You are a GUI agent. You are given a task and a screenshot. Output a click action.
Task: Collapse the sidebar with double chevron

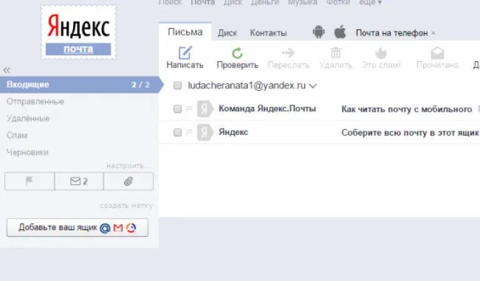click(x=7, y=71)
